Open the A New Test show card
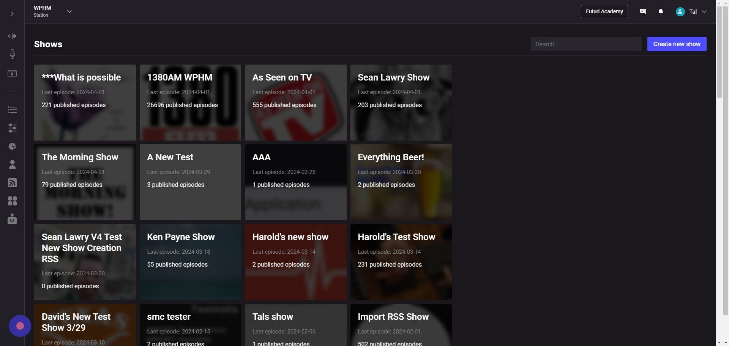Viewport: 729px width, 346px height. pos(190,182)
